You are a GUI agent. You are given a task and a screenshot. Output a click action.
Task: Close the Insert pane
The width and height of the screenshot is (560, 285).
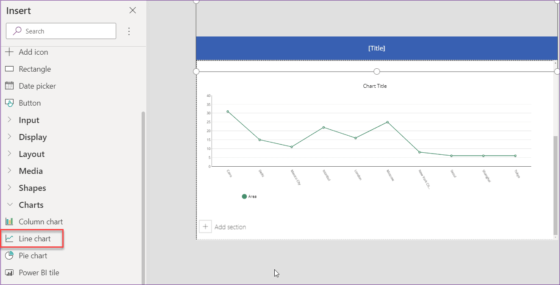(x=133, y=11)
